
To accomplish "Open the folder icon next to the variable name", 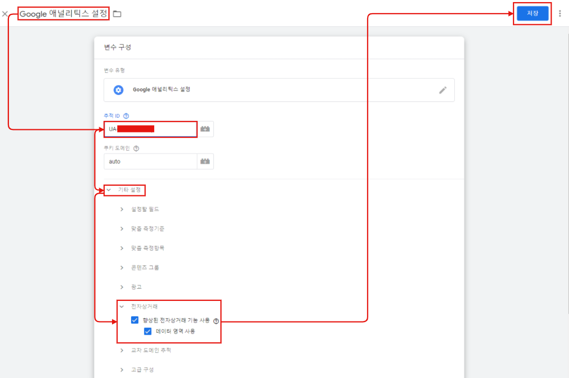I will point(117,14).
